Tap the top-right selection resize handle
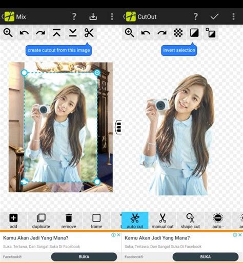Image resolution: width=243 pixels, height=263 pixels. point(97,73)
